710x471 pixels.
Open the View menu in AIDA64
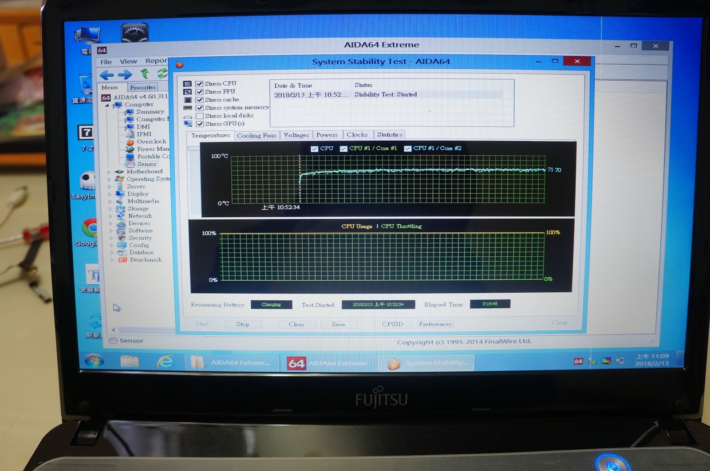point(128,62)
